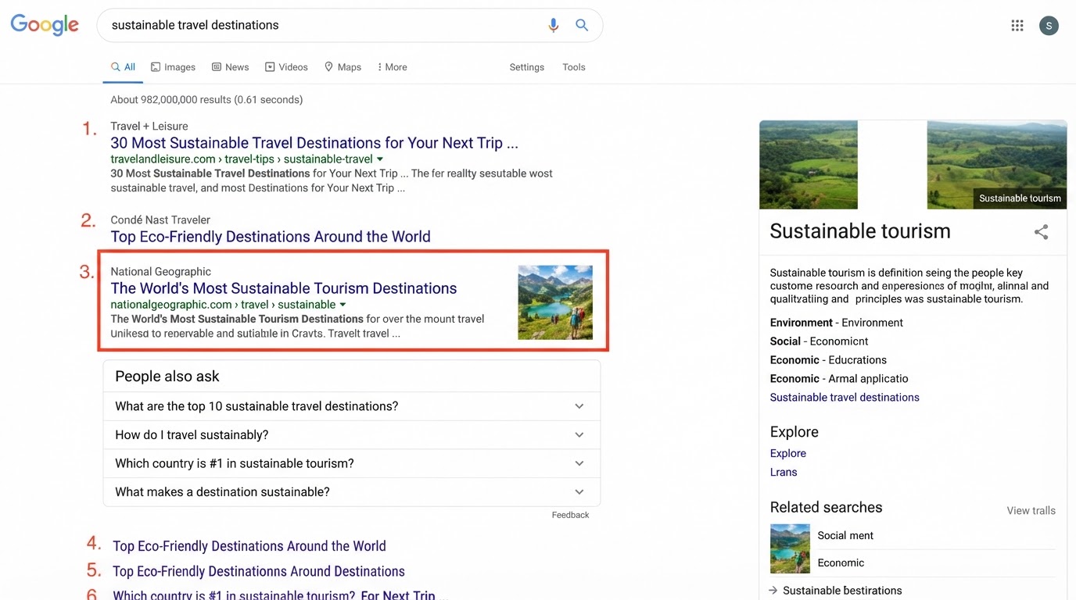The height and width of the screenshot is (600, 1076).
Task: Open search Tools
Action: click(x=574, y=67)
